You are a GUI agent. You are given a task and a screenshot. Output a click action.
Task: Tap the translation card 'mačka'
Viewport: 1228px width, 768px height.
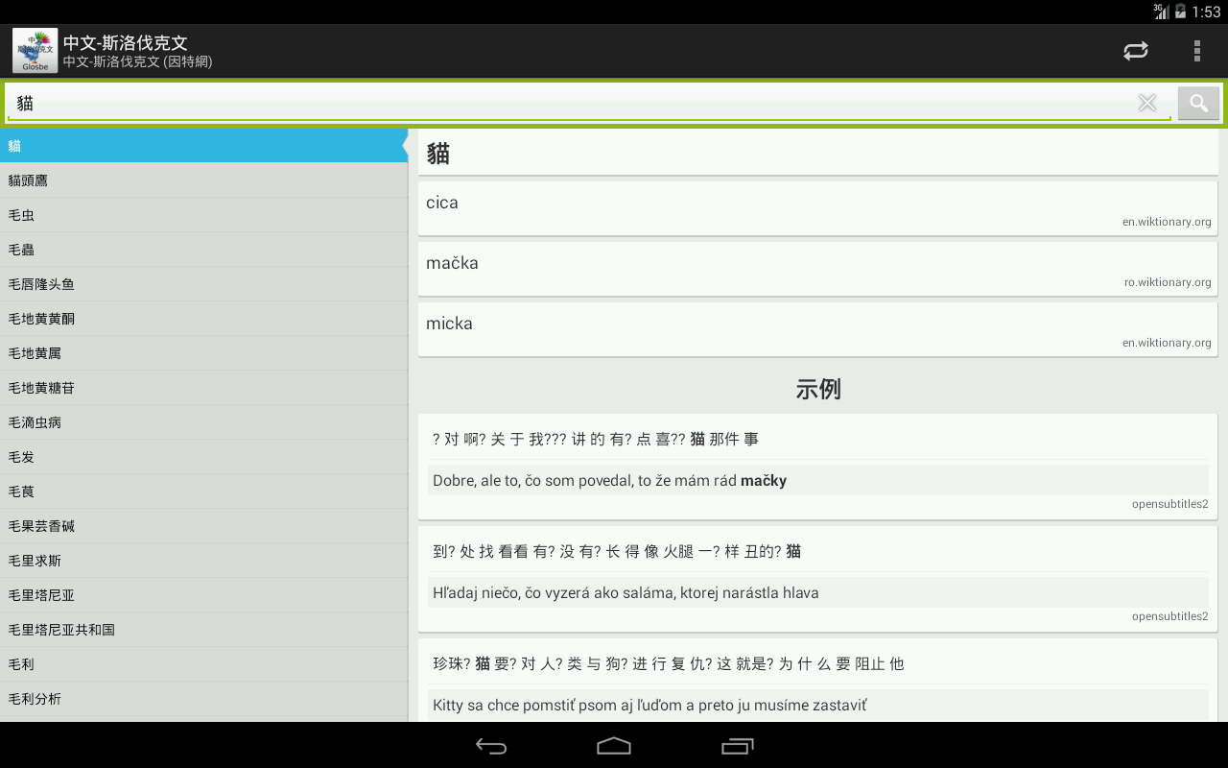(817, 269)
